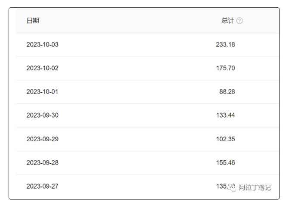
Task: Click the 155.46 total value
Action: coord(225,163)
